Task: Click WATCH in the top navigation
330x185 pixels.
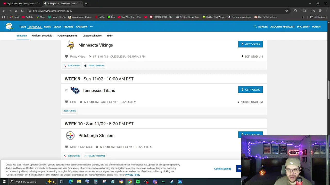Action: 316,27
